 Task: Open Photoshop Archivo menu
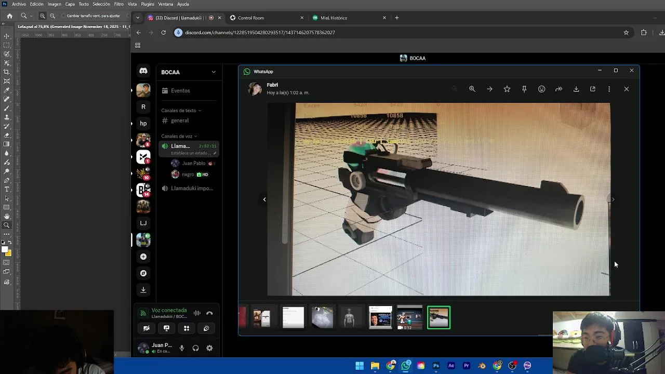click(x=19, y=4)
